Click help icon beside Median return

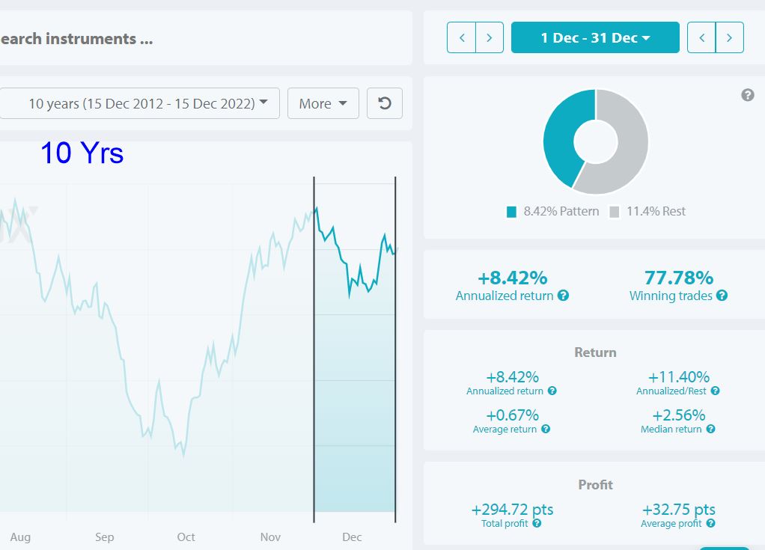(711, 429)
